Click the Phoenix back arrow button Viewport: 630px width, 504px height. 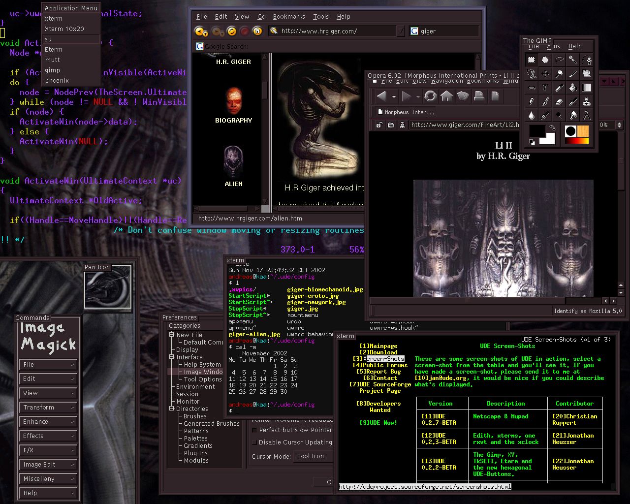point(200,31)
